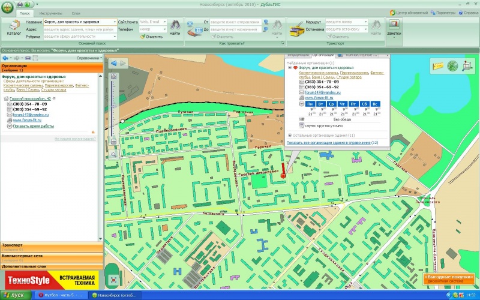Click the yellow trolleybus Транспорт icon
This screenshot has width=480, height=300.
(296, 31)
